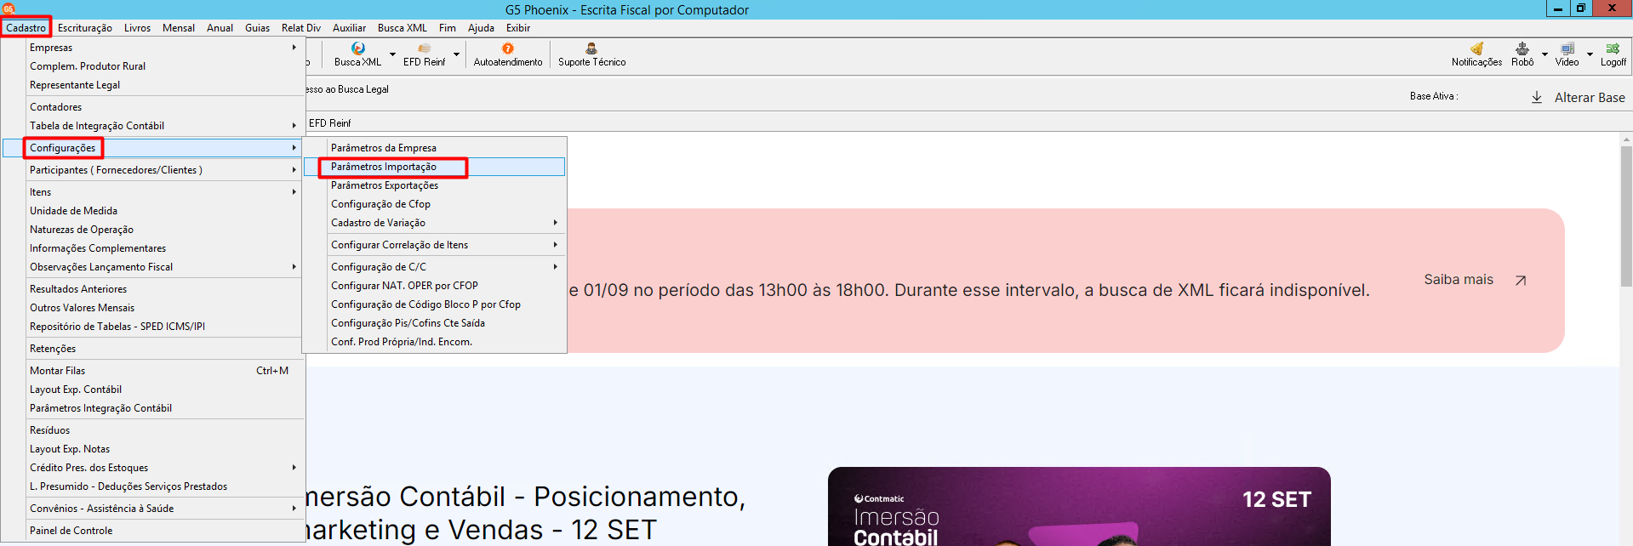Open the EFD Reinf toolbar icon
This screenshot has width=1633, height=546.
(424, 49)
